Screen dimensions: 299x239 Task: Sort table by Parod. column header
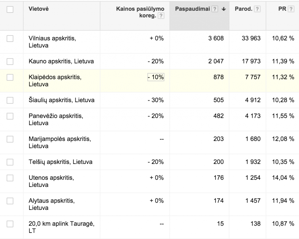244,9
